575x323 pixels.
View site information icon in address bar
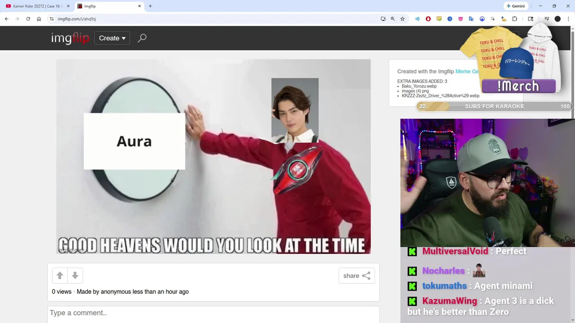(52, 19)
